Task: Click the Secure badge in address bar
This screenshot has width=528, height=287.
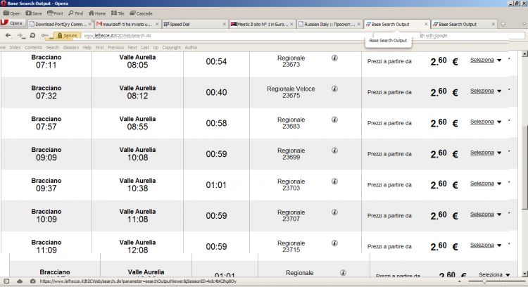Action: pyautogui.click(x=68, y=35)
